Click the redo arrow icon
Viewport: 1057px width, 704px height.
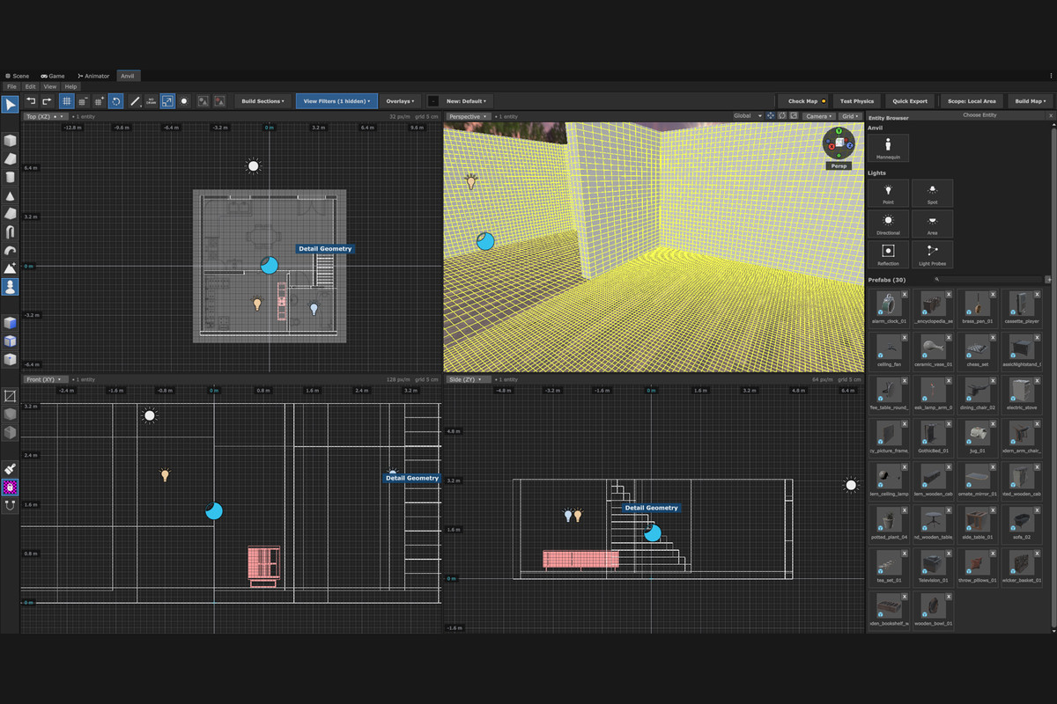click(x=48, y=101)
